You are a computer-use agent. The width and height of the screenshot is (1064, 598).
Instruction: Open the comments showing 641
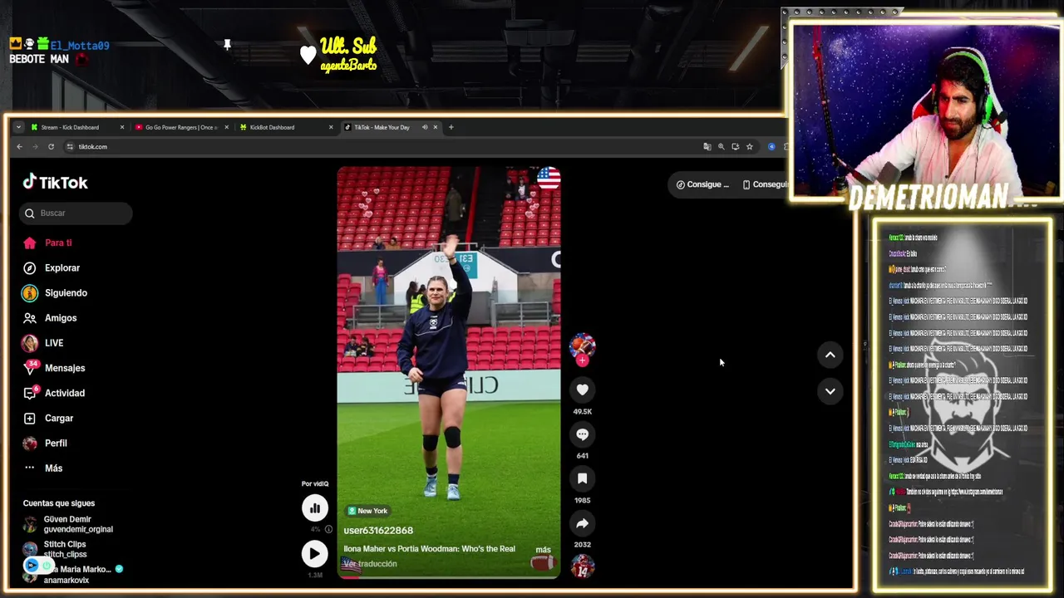(582, 434)
